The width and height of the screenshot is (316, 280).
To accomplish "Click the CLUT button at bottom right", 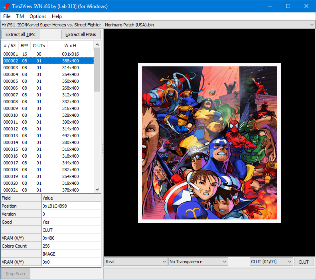I will (304, 262).
